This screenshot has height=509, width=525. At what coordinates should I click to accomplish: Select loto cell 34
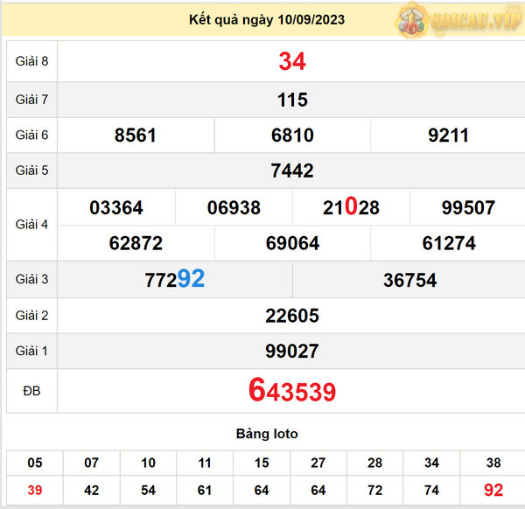(431, 463)
